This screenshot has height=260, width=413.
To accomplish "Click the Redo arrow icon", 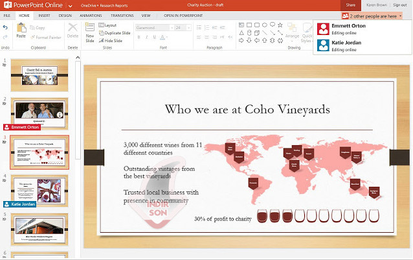I will click(x=5, y=37).
